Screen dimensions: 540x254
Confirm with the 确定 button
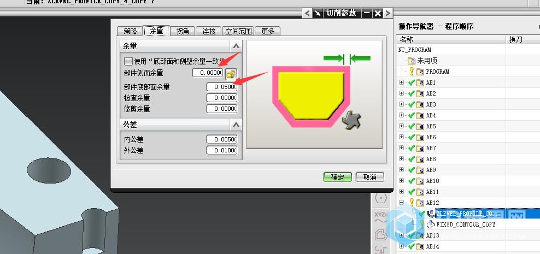point(338,177)
